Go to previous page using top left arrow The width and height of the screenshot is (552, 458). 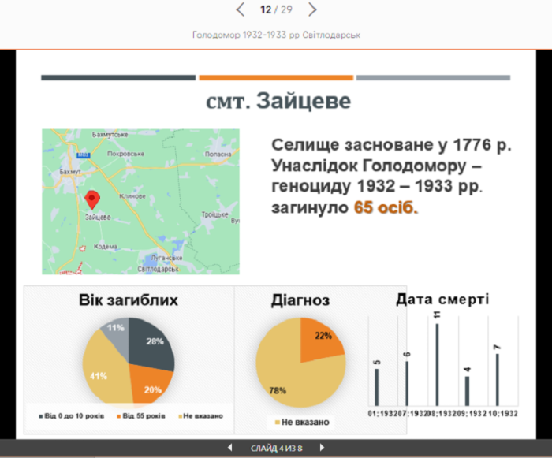tap(241, 9)
